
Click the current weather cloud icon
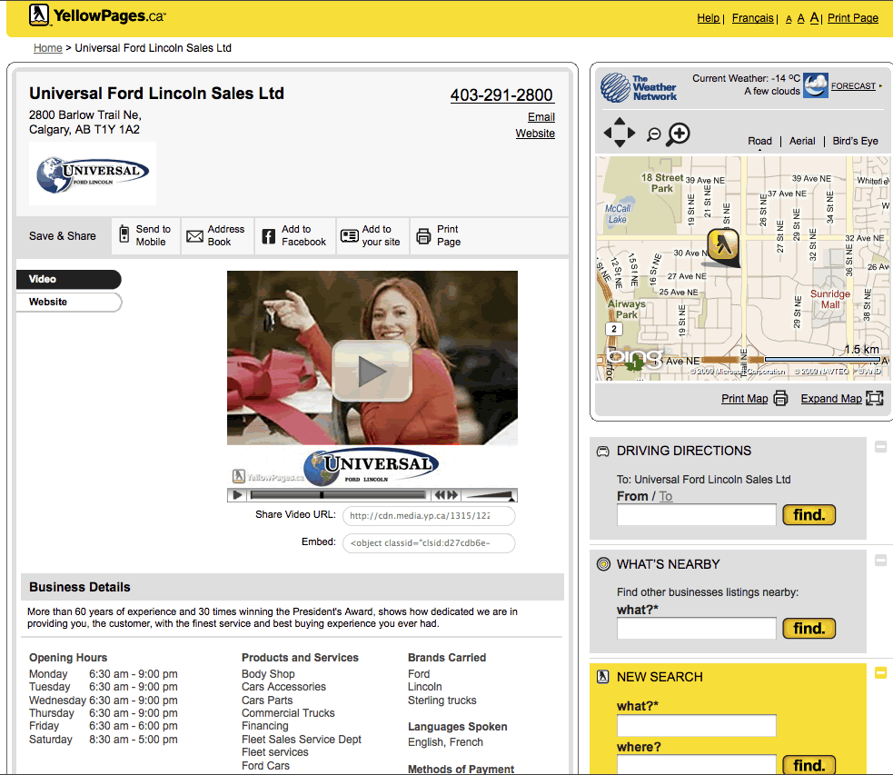point(816,85)
